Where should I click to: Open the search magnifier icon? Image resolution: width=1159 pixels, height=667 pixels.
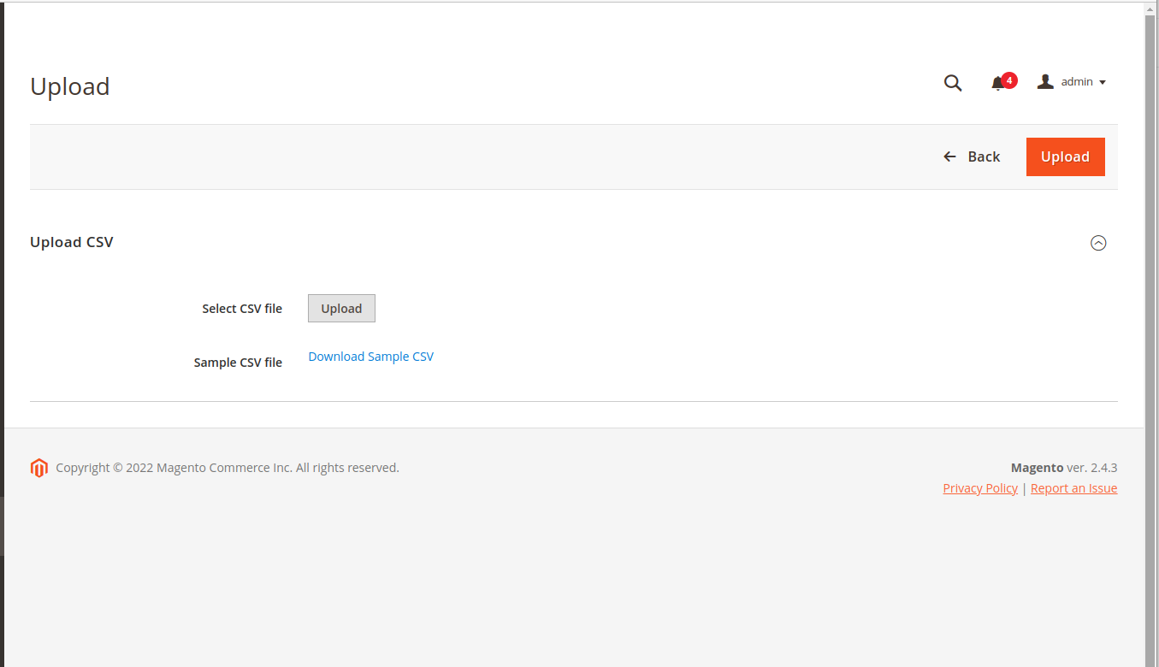pos(952,83)
